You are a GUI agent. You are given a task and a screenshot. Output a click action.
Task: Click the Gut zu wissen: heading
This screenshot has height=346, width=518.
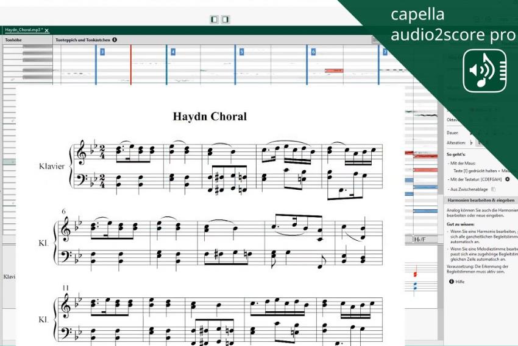coord(461,224)
